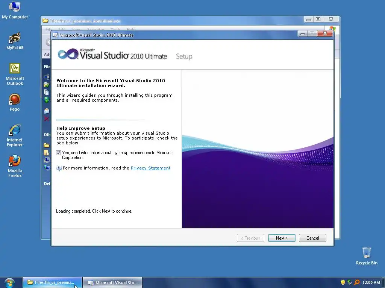Select the Mozilla Firefox desktop icon

(x=15, y=166)
